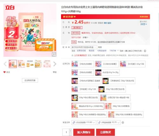Click the shipping info help icon

[145, 51]
